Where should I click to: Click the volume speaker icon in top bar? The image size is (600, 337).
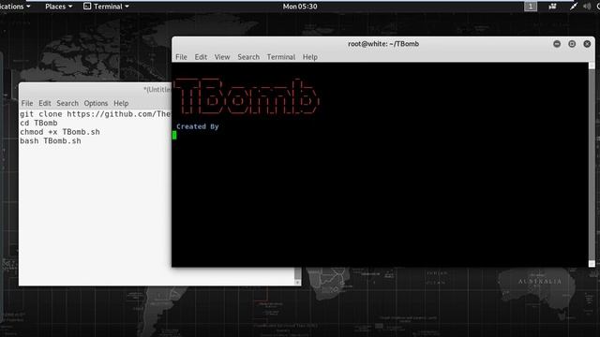point(587,7)
